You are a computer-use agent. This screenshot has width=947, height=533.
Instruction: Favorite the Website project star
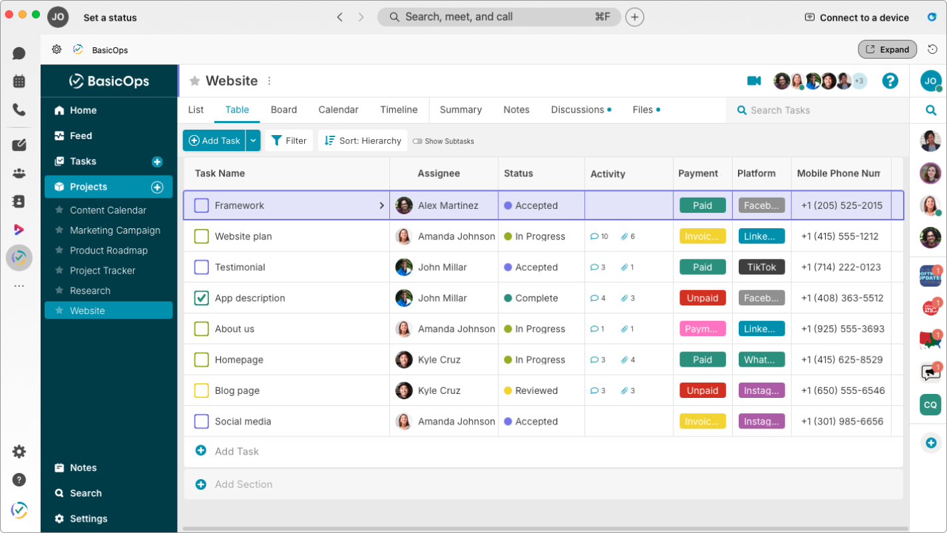click(x=194, y=81)
